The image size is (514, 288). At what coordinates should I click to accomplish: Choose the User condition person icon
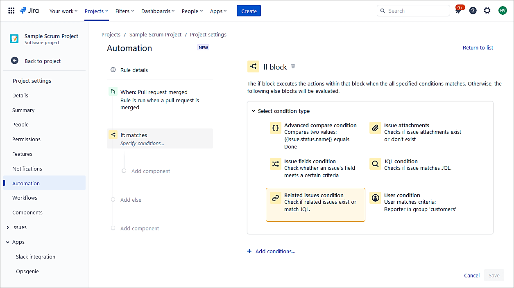coord(375,198)
